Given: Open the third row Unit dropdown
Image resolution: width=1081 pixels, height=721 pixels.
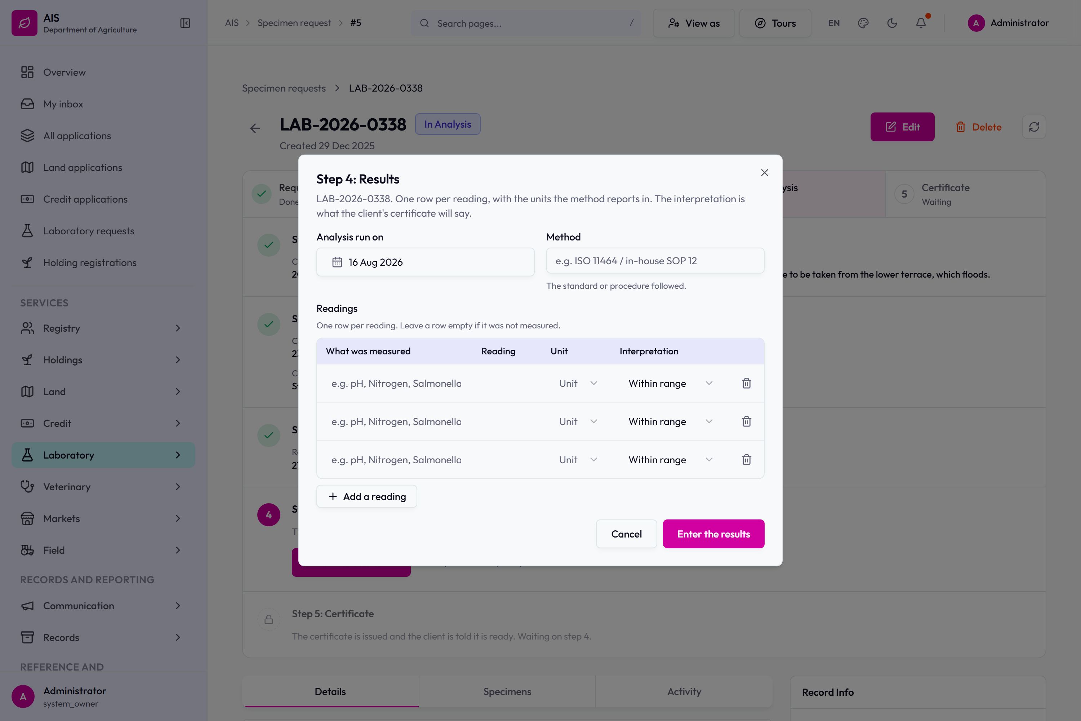Looking at the screenshot, I should click(x=578, y=459).
